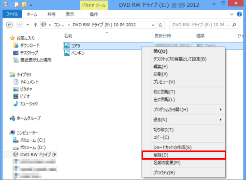Choose プレビュー(V) from the context menu
This screenshot has width=246, height=180.
tap(183, 82)
